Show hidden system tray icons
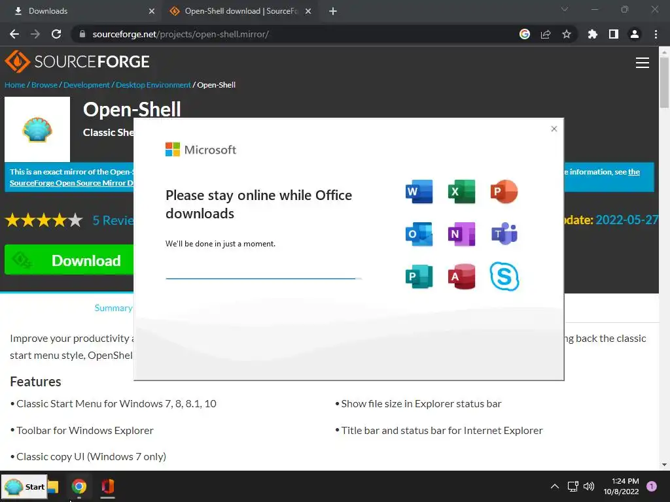Screen dimensions: 670x502 (555, 486)
